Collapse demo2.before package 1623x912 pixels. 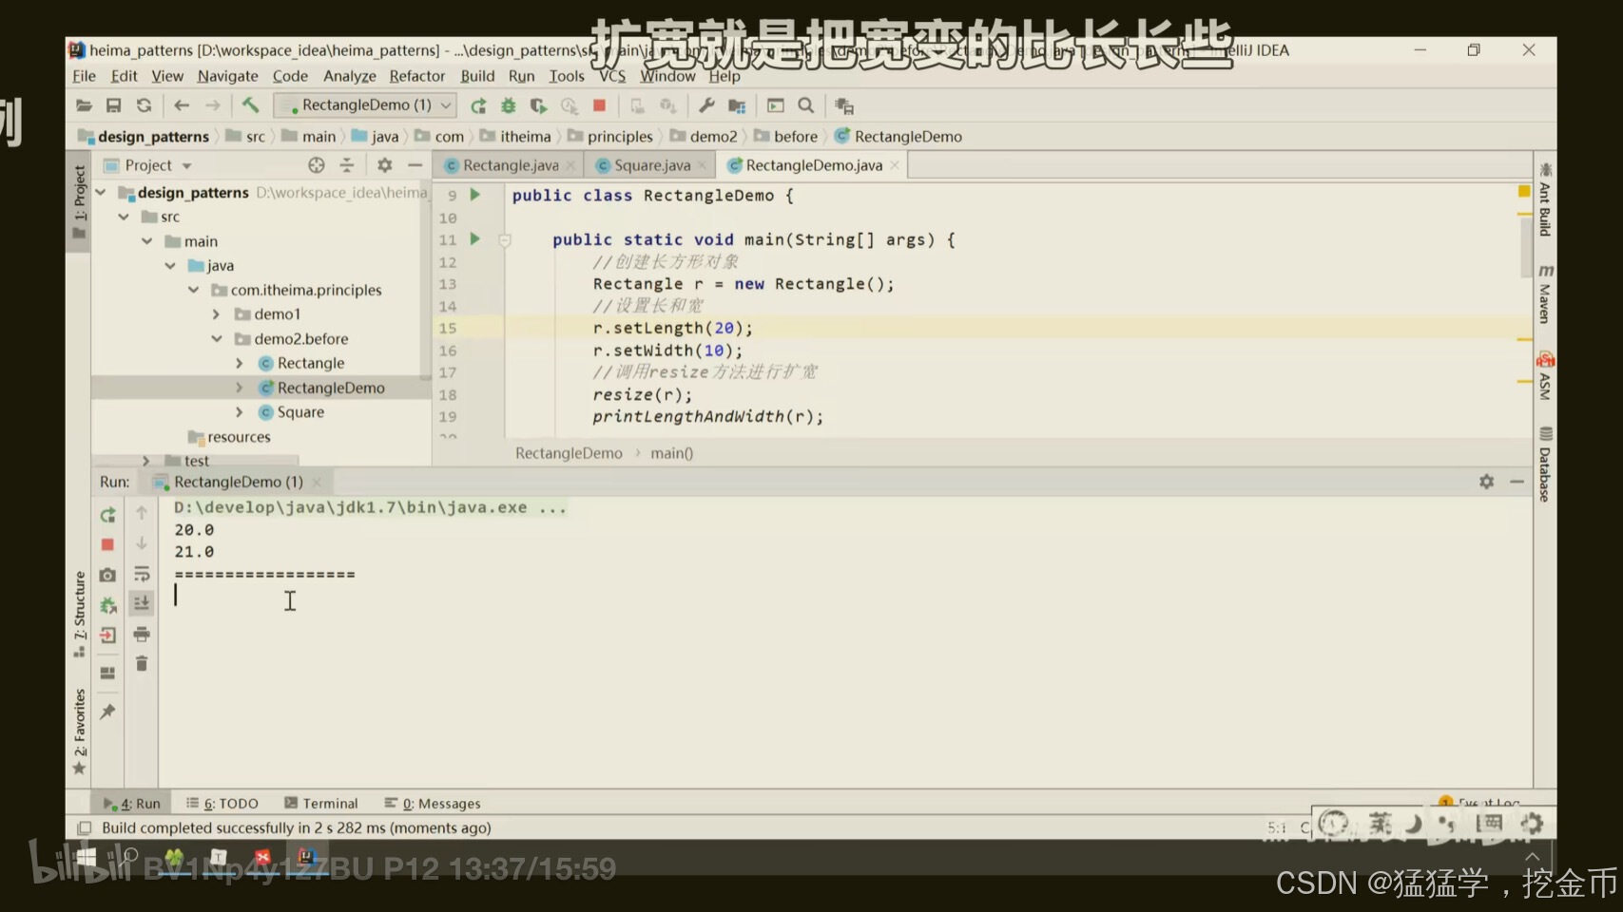point(216,339)
